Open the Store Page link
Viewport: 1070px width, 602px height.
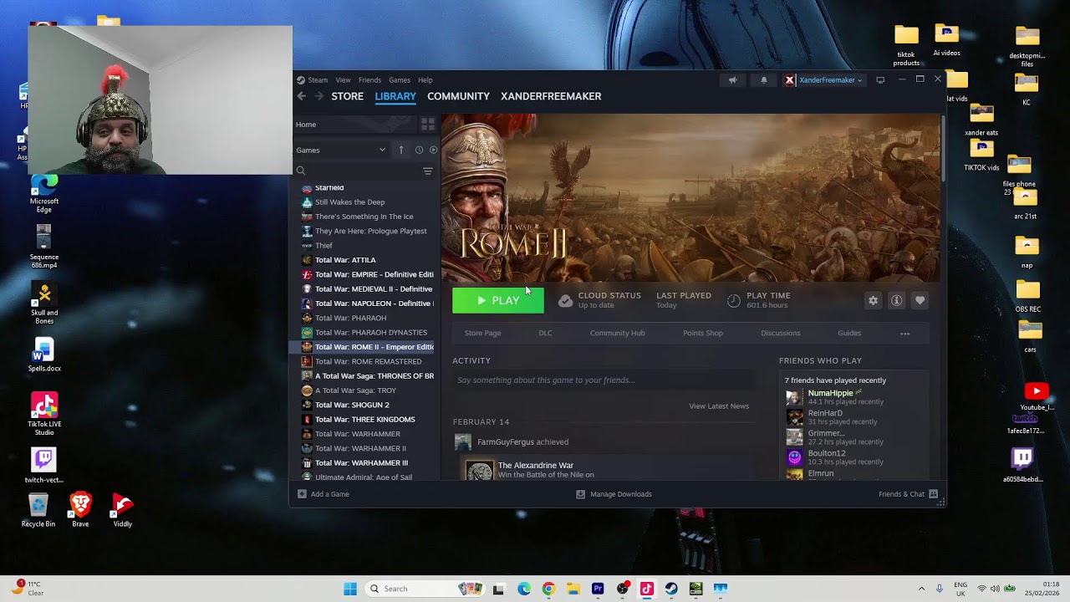(x=482, y=333)
